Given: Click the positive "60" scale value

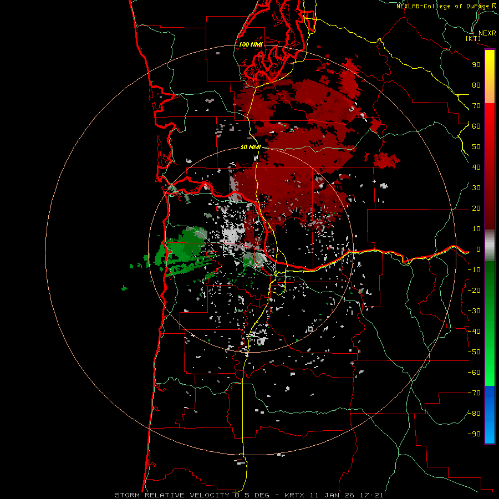Looking at the screenshot, I should coord(476,126).
